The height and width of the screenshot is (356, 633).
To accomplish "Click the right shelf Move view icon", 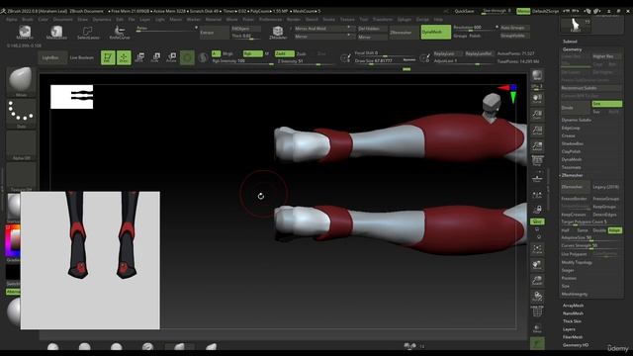I will (x=537, y=265).
